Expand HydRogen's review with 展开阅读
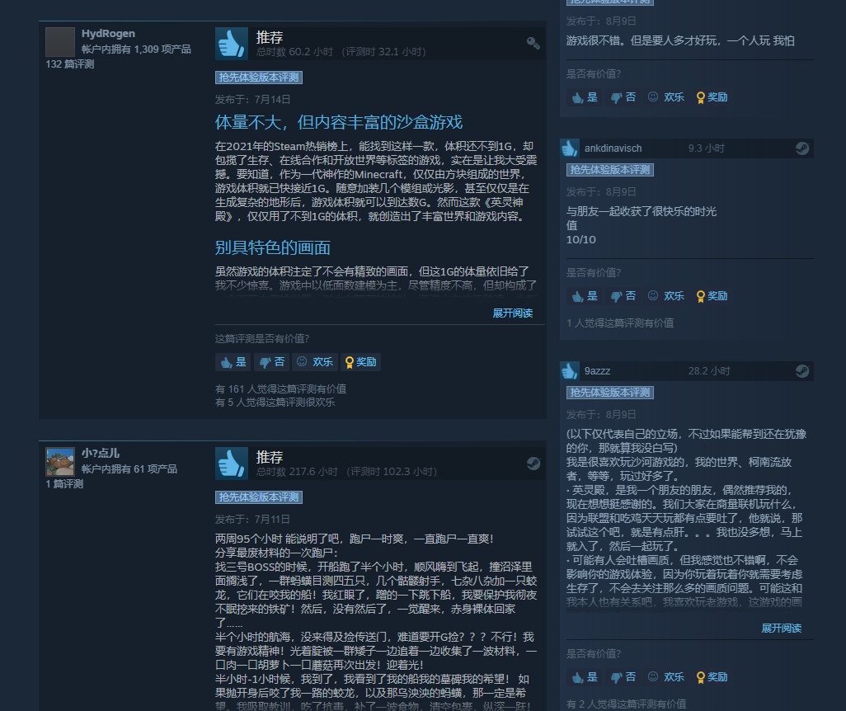Screen dimensions: 846x711 513,313
